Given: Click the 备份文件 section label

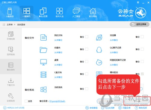Looking at the screenshot, I should click(x=29, y=38).
